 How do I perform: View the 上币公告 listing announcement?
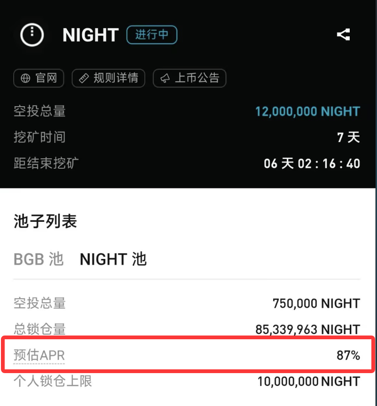pos(190,78)
